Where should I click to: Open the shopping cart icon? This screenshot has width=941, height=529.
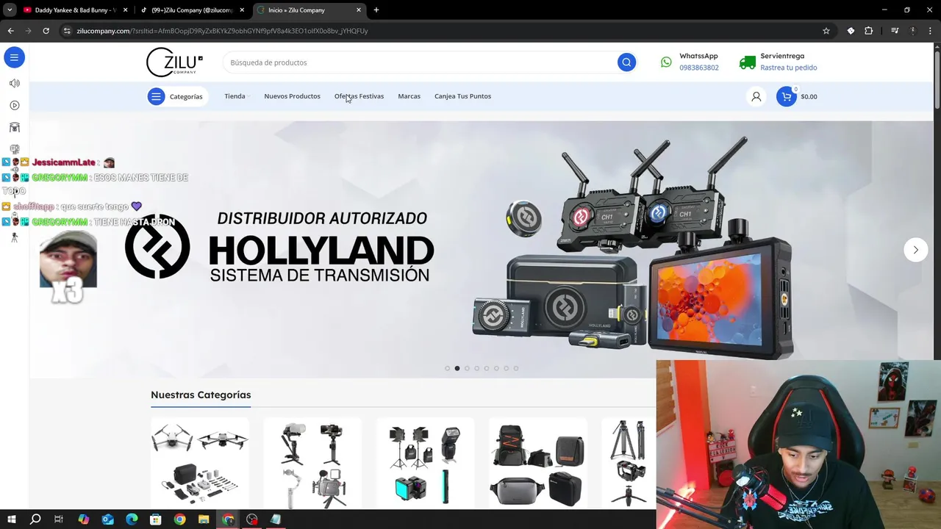(787, 96)
